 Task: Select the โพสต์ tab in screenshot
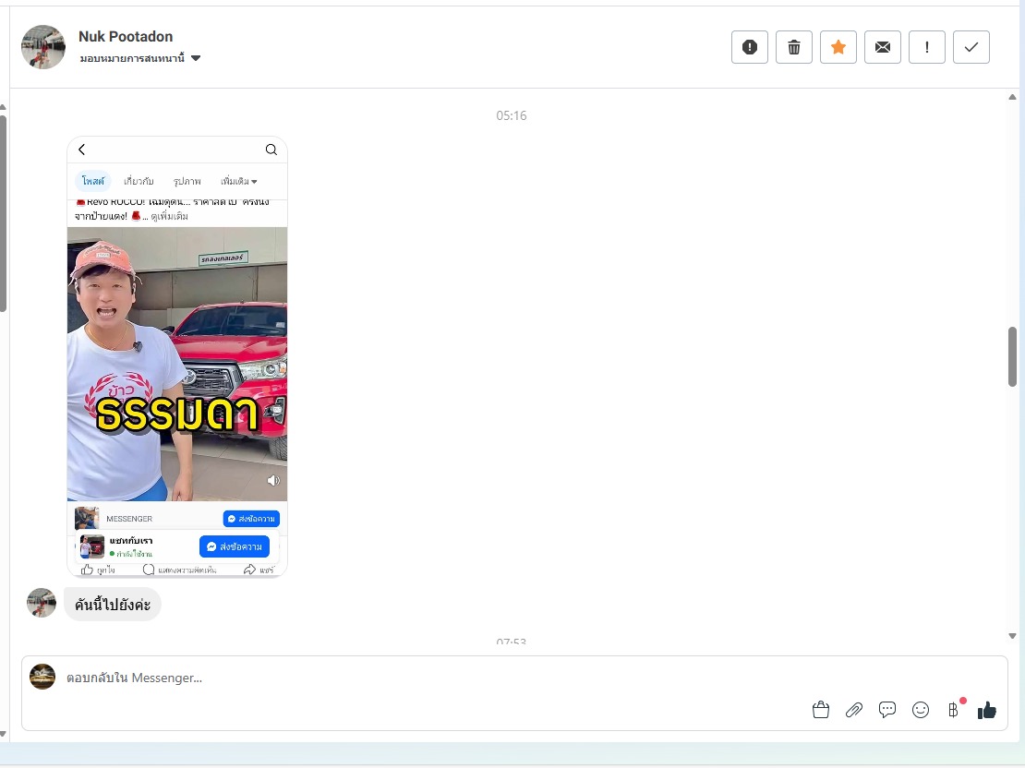pos(93,181)
